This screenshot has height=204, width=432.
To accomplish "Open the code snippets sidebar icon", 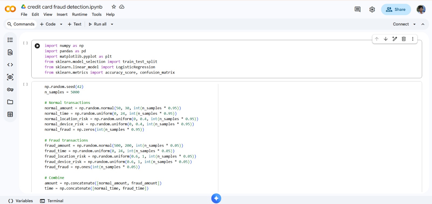I will click(x=10, y=65).
